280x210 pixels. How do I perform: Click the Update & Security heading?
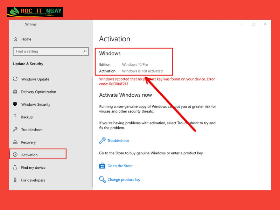tap(28, 64)
